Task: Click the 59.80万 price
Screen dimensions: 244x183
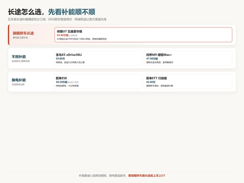Action: tap(60, 58)
